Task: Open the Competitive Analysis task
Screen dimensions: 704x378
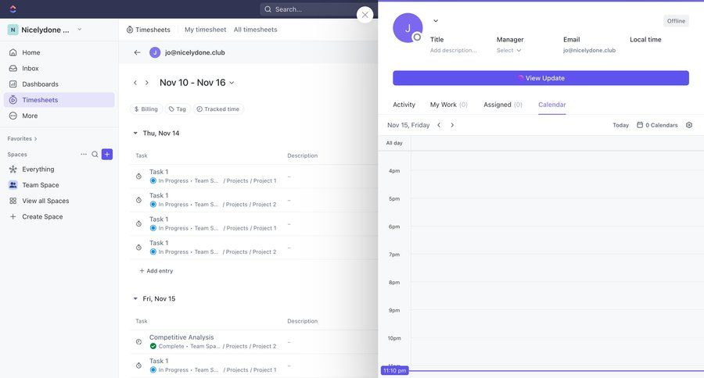Action: [181, 337]
